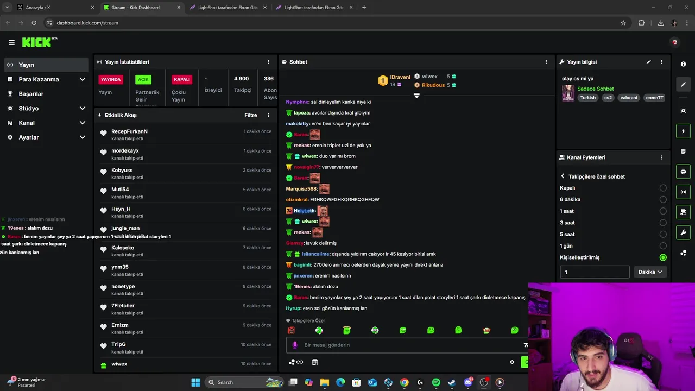
Task: Toggle the wrench icon in the right rail
Action: 683,232
